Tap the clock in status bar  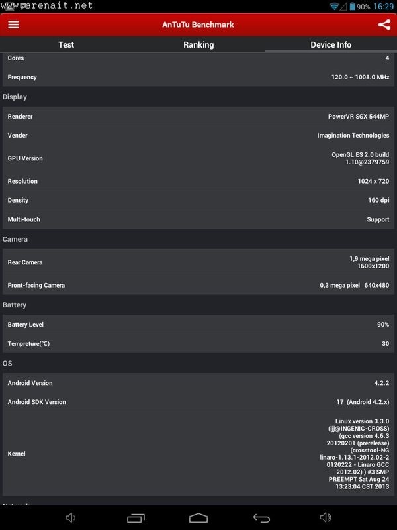383,6
